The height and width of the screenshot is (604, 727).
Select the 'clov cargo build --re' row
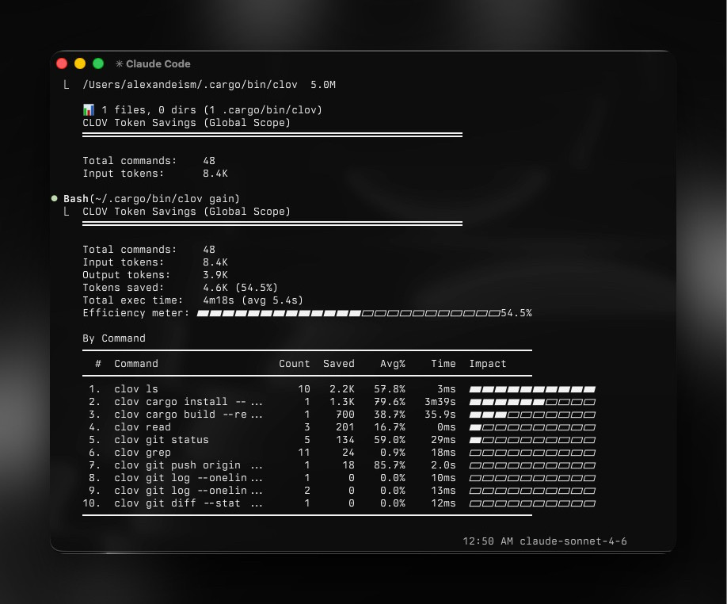(339, 415)
